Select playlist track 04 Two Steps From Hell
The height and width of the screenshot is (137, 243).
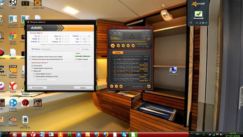click(130, 72)
